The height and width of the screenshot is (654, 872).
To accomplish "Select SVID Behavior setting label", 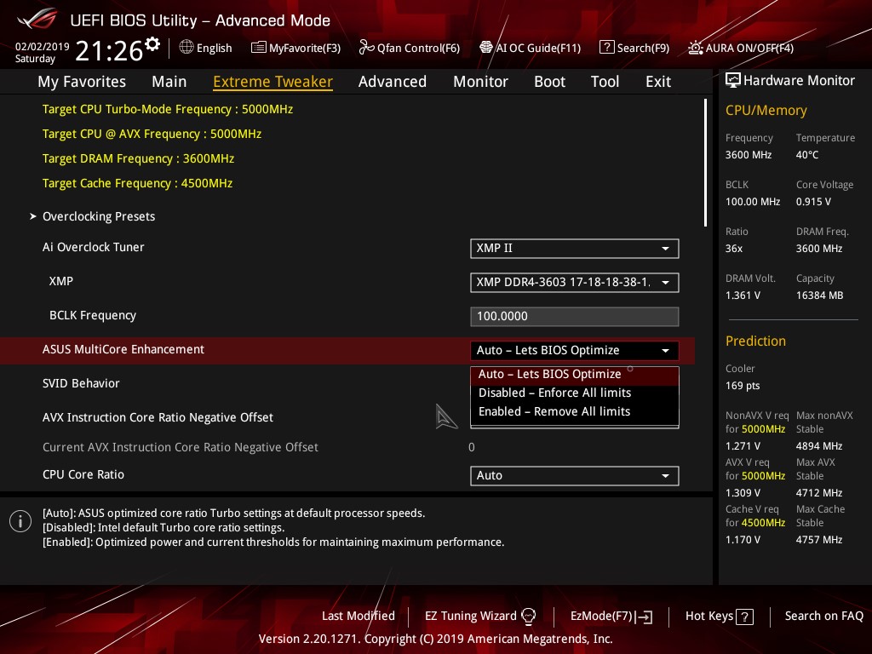I will (x=81, y=383).
